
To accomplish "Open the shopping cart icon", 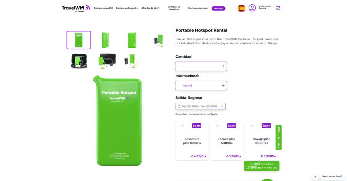I will [278, 8].
